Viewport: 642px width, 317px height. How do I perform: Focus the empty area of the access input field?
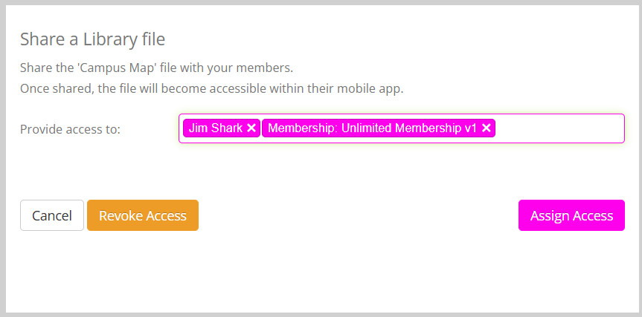point(558,128)
